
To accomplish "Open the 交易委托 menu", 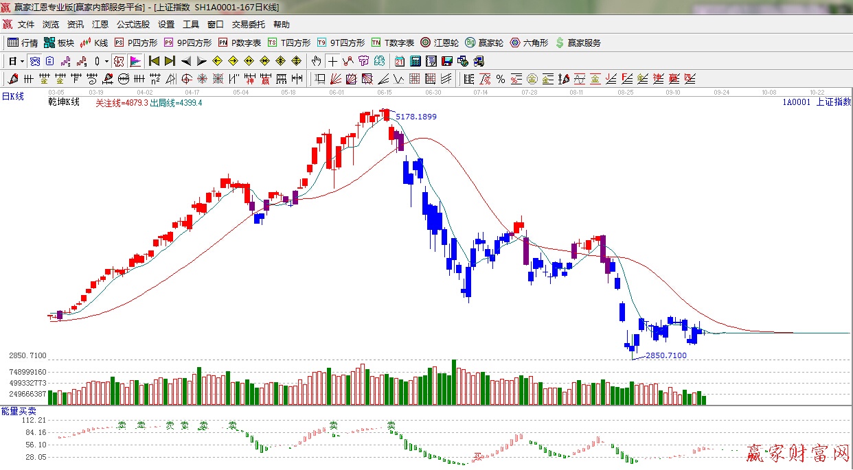I will coord(248,24).
